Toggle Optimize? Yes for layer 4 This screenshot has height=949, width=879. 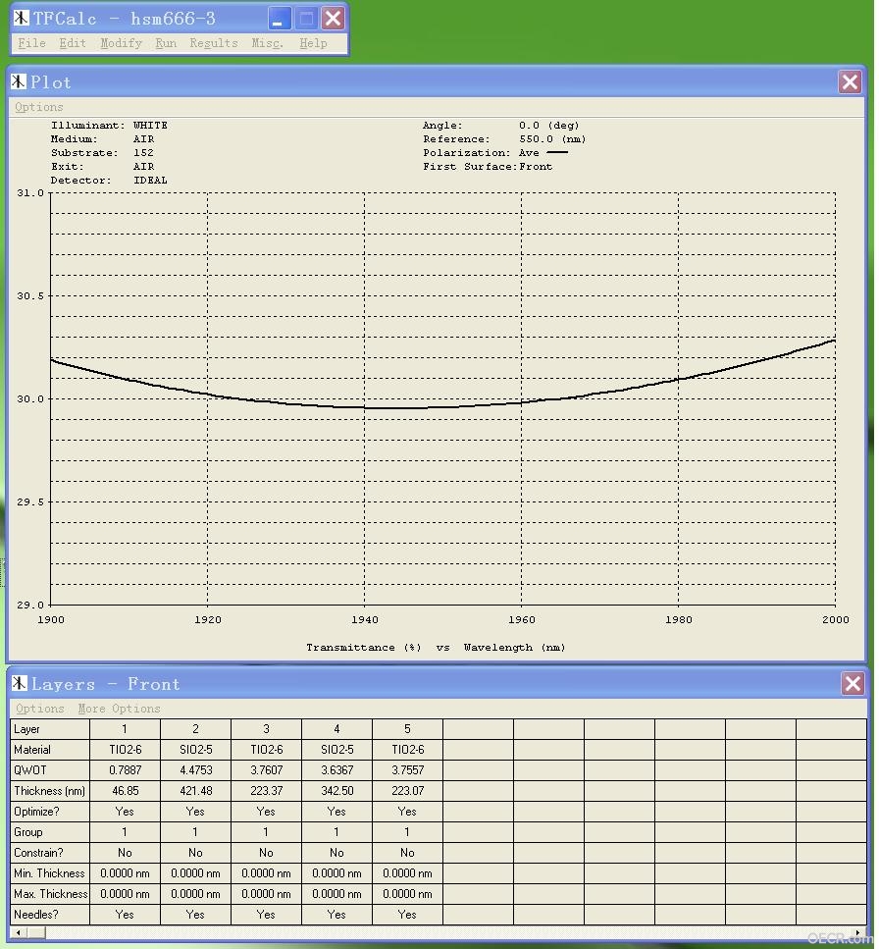pyautogui.click(x=336, y=811)
